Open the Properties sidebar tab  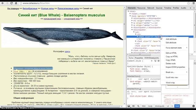139,58
